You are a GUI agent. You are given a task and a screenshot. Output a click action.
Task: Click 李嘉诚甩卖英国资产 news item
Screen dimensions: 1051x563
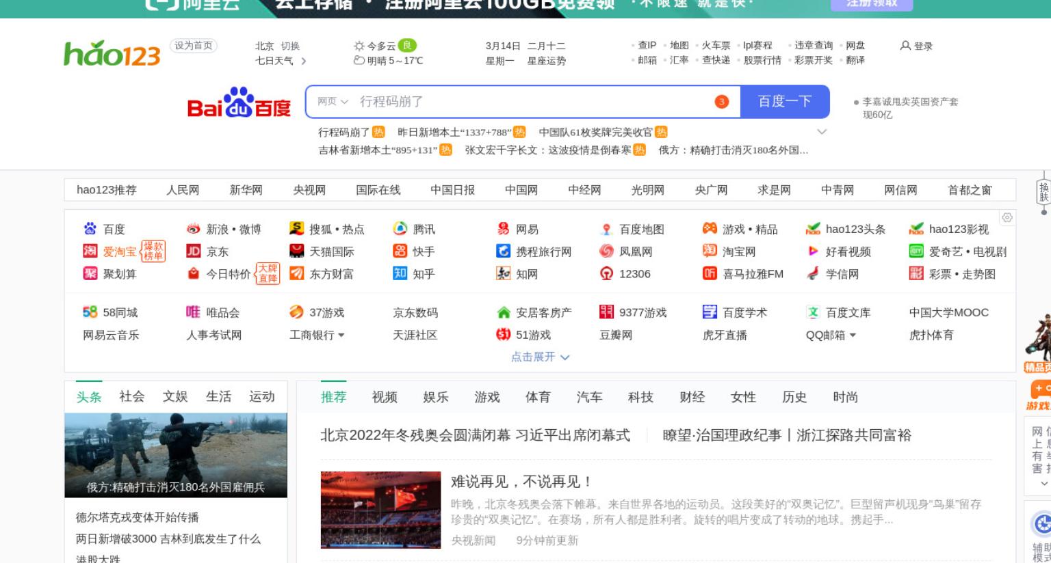[910, 108]
